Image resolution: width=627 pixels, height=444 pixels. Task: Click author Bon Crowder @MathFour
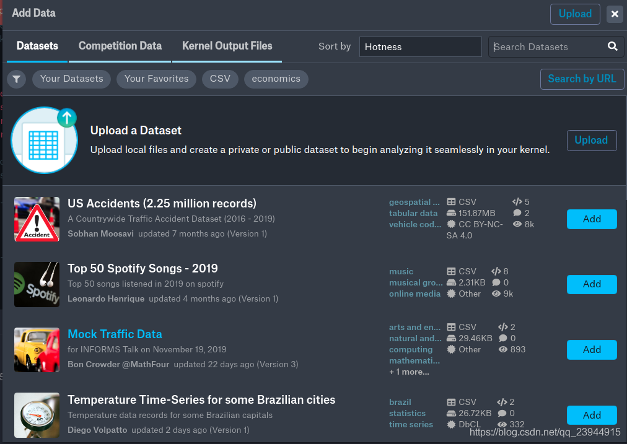(x=118, y=365)
